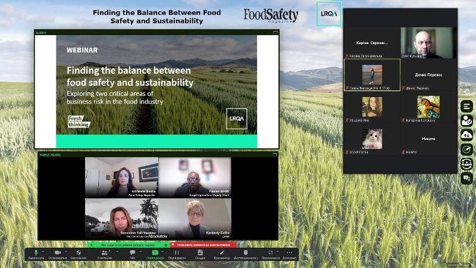Select the Никита participant tile
Viewport: 476px width, 268px height.
tap(428, 139)
